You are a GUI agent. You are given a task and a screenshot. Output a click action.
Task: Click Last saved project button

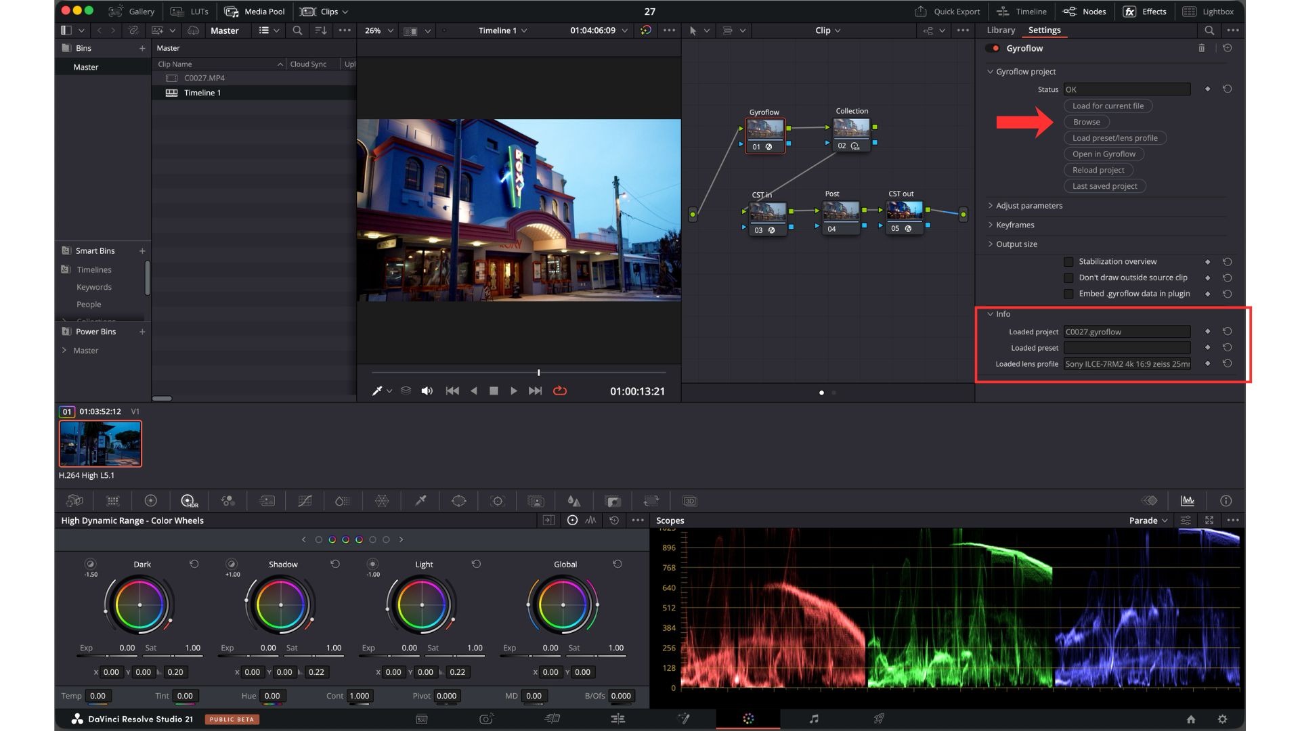[x=1104, y=186]
